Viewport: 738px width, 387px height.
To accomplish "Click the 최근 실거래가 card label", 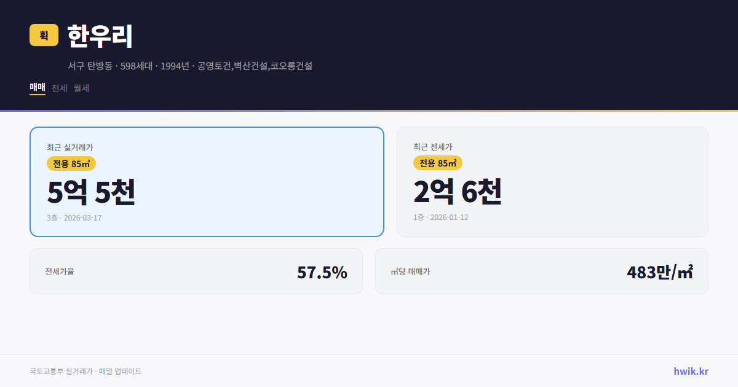I will (68, 147).
